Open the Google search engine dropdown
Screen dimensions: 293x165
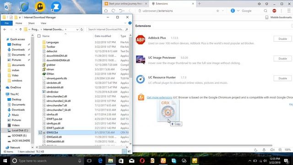tap(238, 11)
